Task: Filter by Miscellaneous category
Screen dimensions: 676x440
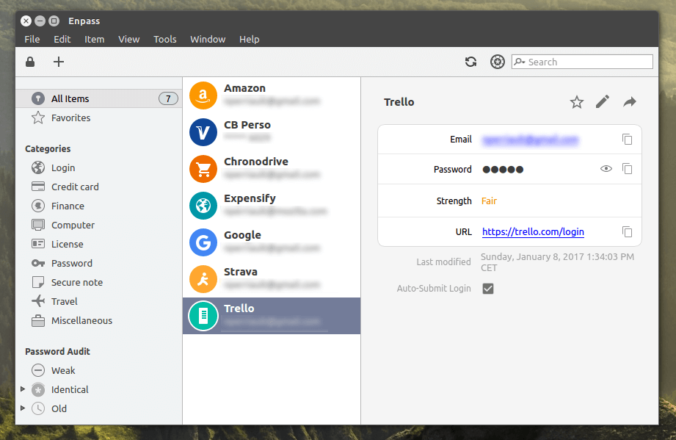Action: [x=99, y=320]
